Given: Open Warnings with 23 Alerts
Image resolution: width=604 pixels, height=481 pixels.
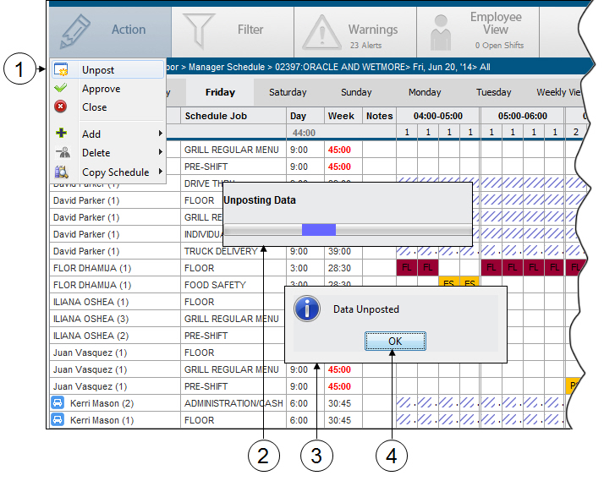Looking at the screenshot, I should pos(355,32).
